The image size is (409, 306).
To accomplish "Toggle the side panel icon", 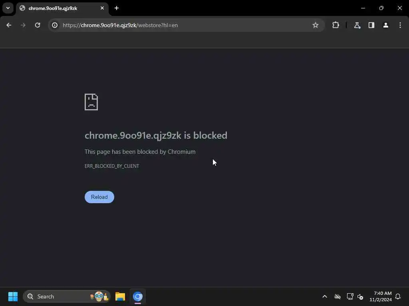I will (x=371, y=25).
